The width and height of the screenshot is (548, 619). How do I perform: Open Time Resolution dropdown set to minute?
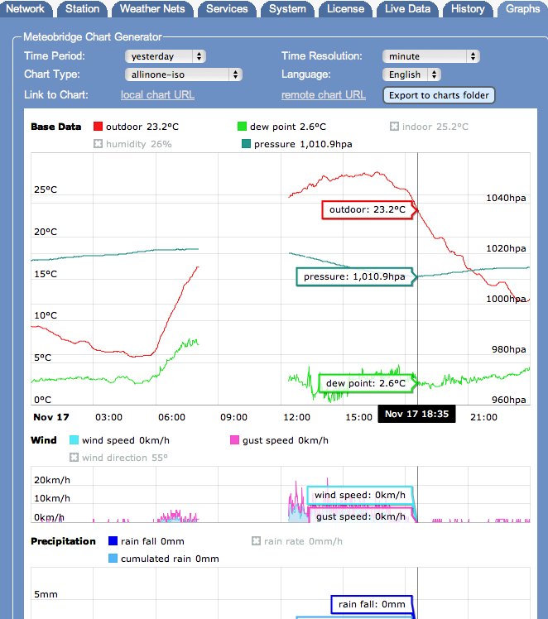[431, 56]
